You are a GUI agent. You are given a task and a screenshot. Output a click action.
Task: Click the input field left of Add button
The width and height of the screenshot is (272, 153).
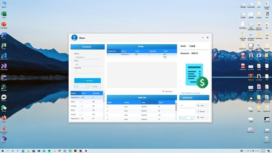pos(187,105)
